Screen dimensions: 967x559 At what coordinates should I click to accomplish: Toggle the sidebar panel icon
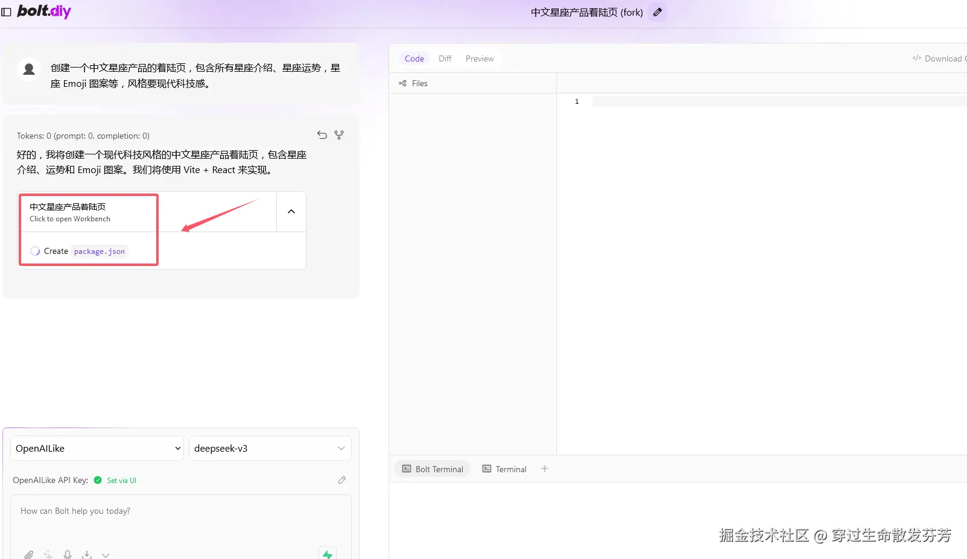click(7, 12)
